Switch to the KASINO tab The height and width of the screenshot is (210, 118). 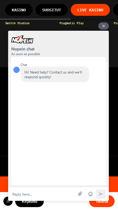[19, 10]
